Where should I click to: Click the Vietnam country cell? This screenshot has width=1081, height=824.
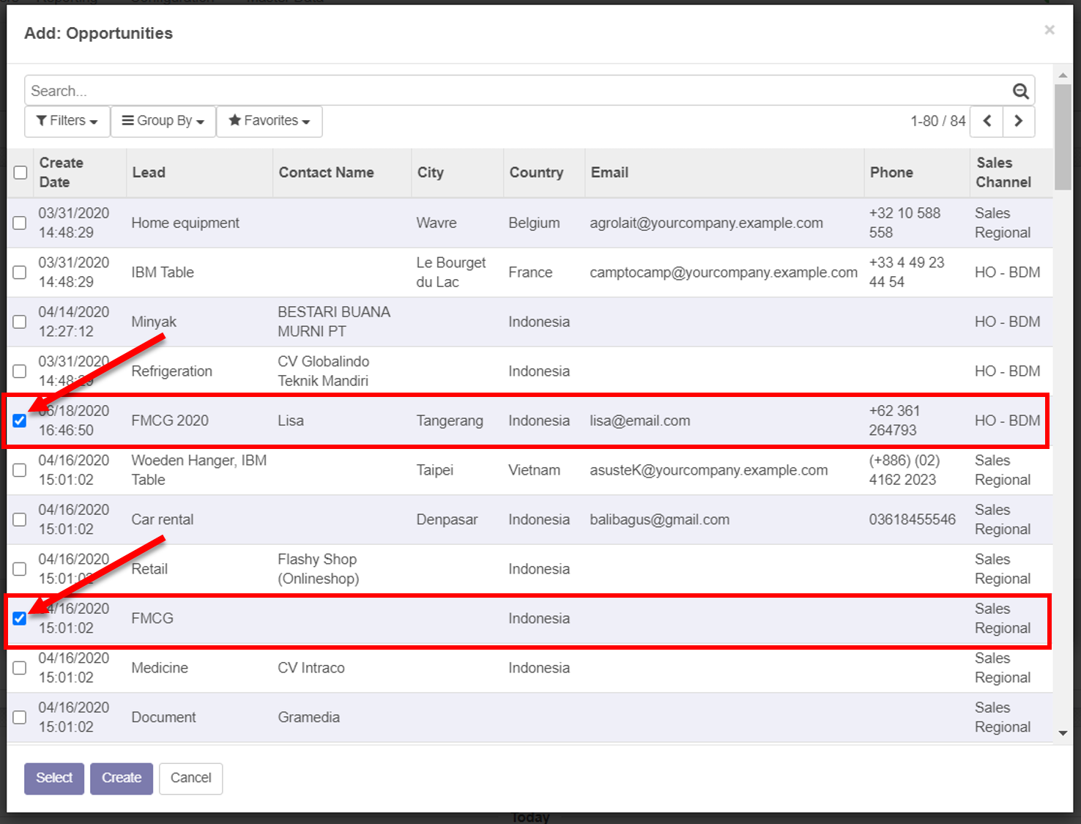pyautogui.click(x=534, y=470)
